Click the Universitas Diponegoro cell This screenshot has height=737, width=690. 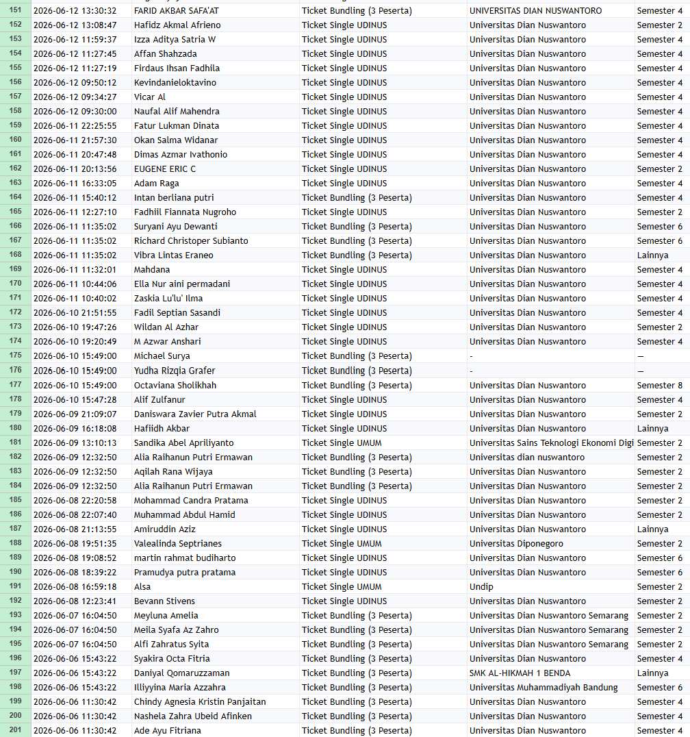coord(551,543)
